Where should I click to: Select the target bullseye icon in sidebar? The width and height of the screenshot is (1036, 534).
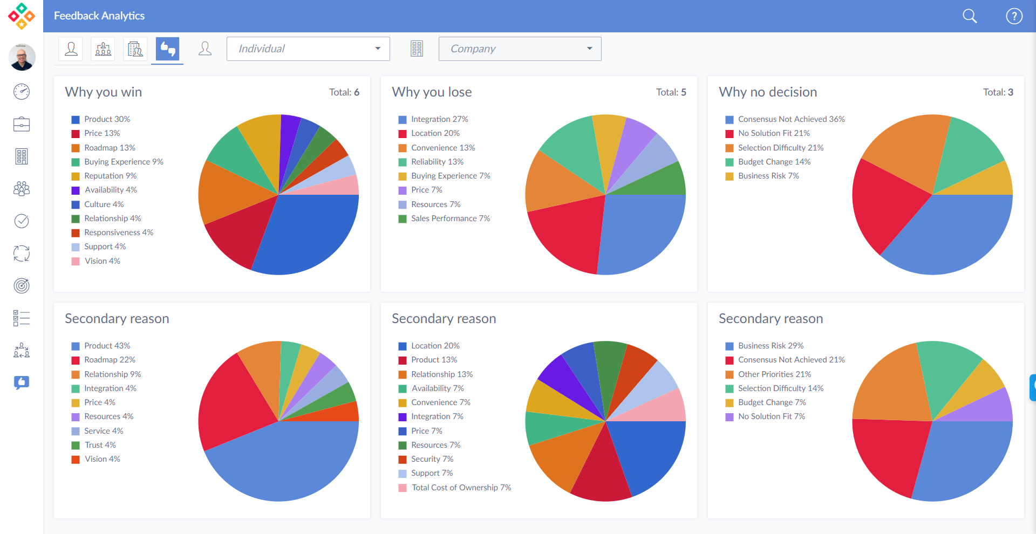pyautogui.click(x=22, y=286)
